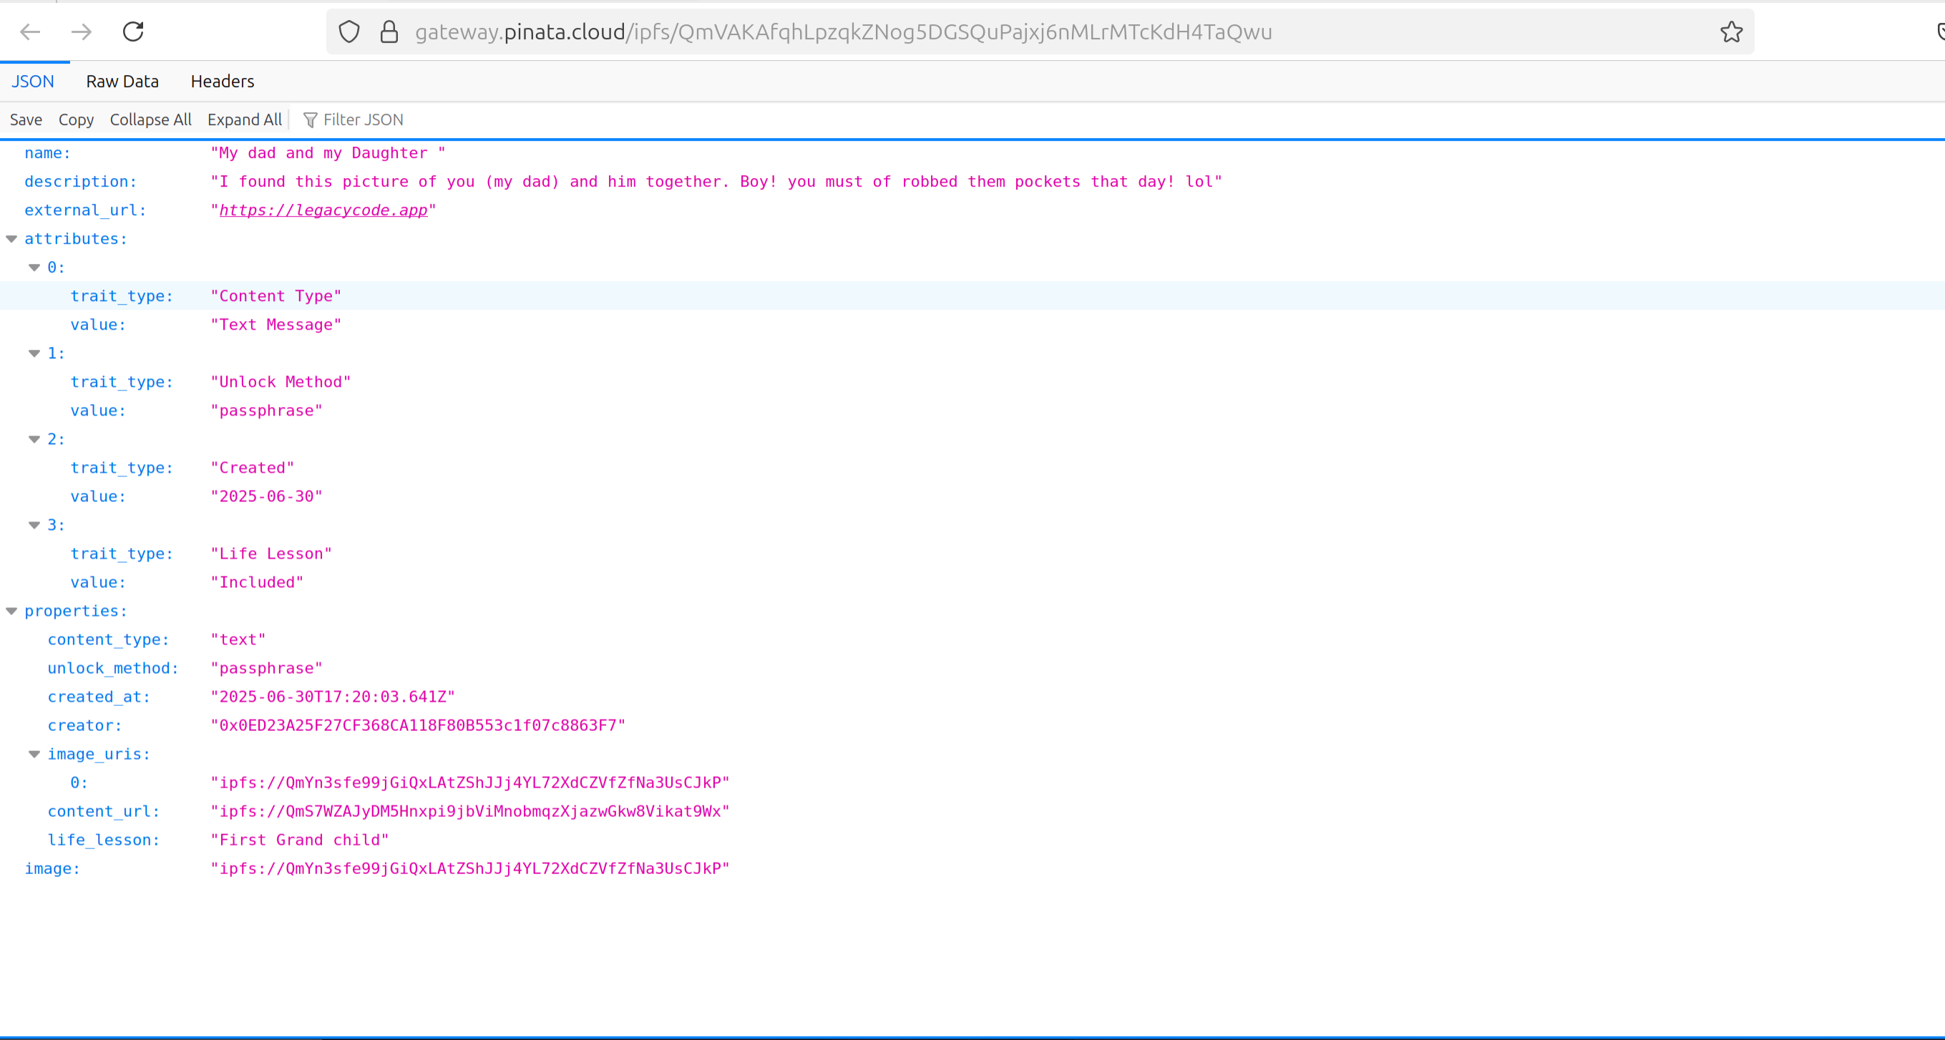1945x1040 pixels.
Task: Switch to the Raw Data tab
Action: (122, 82)
